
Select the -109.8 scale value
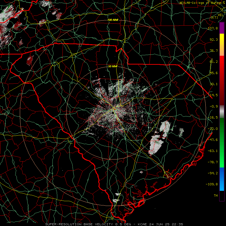coord(212,184)
